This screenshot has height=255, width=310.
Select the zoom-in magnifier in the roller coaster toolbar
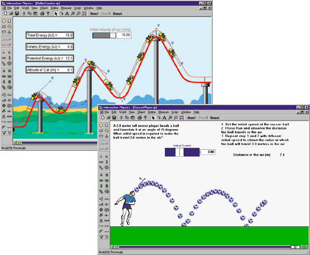pyautogui.click(x=73, y=14)
